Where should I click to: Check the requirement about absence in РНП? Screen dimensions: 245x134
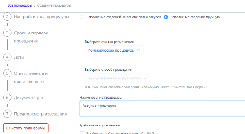coord(82,133)
